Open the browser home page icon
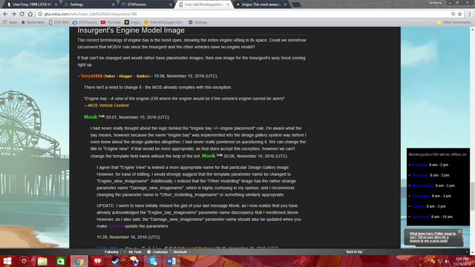475x267 pixels. point(30,14)
